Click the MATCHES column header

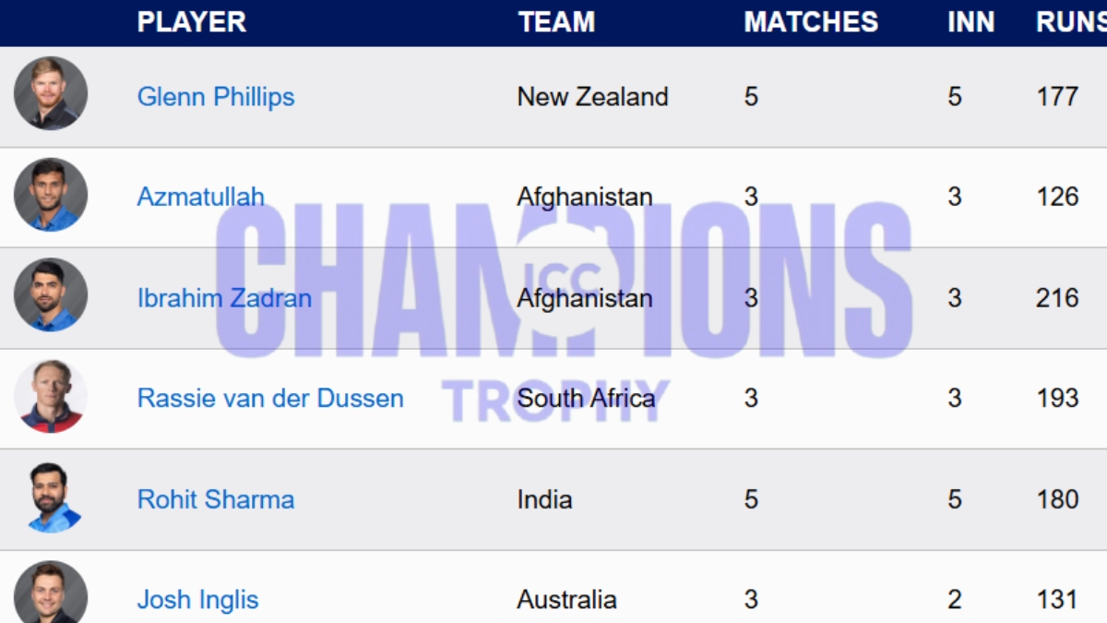coord(811,22)
